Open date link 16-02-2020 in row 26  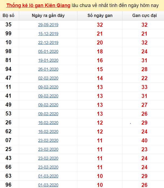click(48, 123)
